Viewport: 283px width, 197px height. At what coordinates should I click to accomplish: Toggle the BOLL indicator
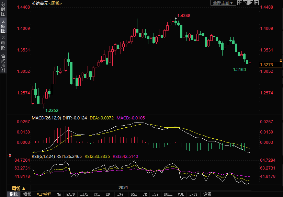(x=168, y=194)
